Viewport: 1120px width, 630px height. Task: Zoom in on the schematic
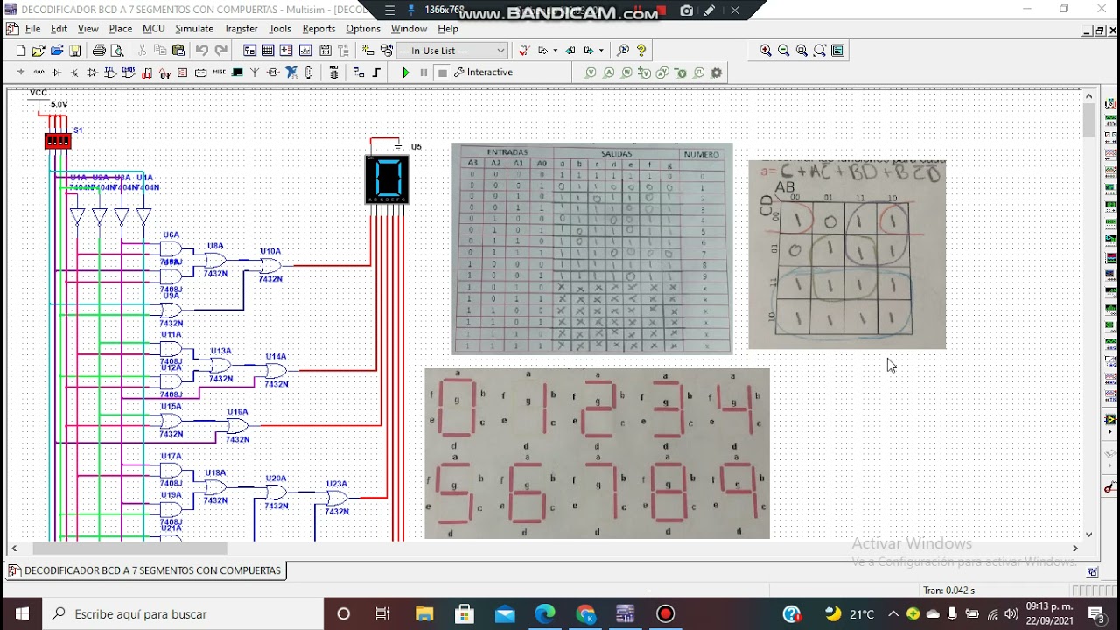(766, 51)
